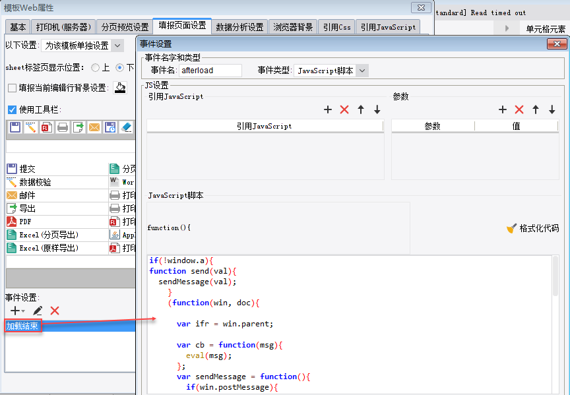Open 单元格元素 panel in background window

(546, 29)
